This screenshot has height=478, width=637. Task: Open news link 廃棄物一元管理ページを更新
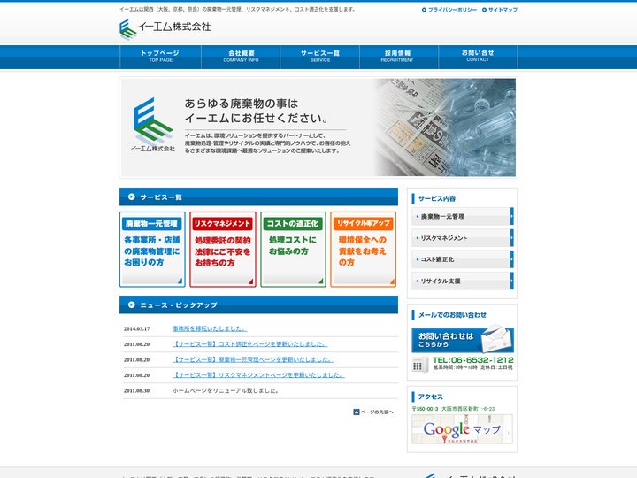coord(253,359)
